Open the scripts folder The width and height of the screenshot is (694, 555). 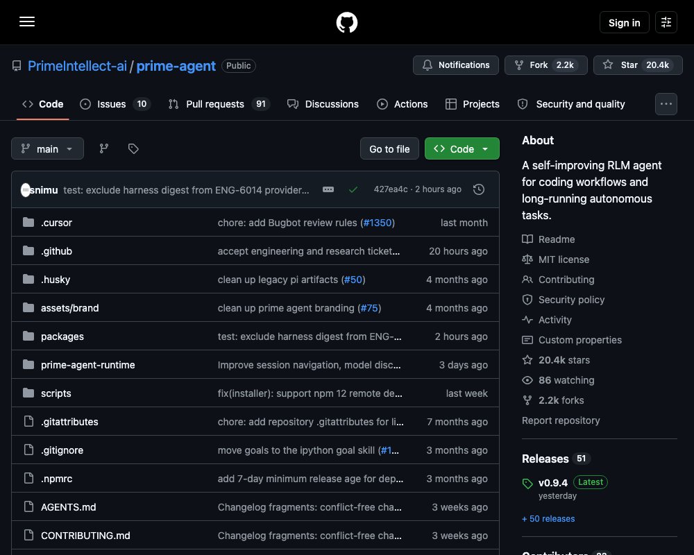(56, 393)
